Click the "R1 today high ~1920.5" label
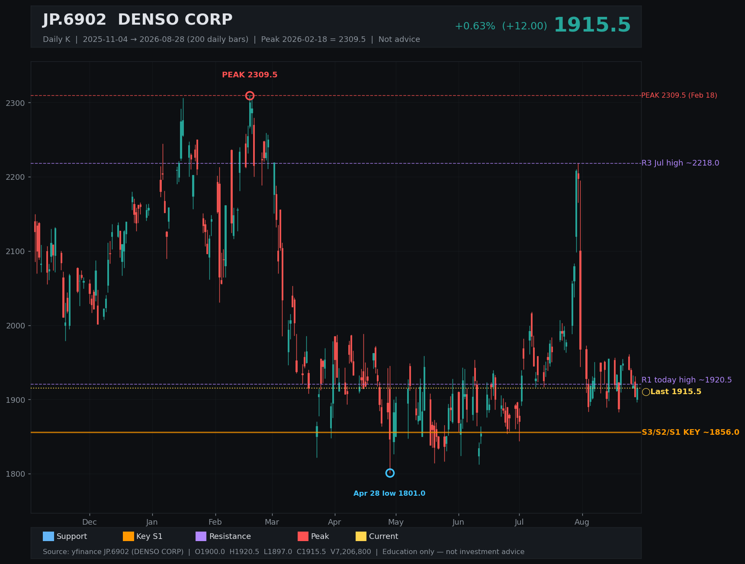 pyautogui.click(x=687, y=380)
